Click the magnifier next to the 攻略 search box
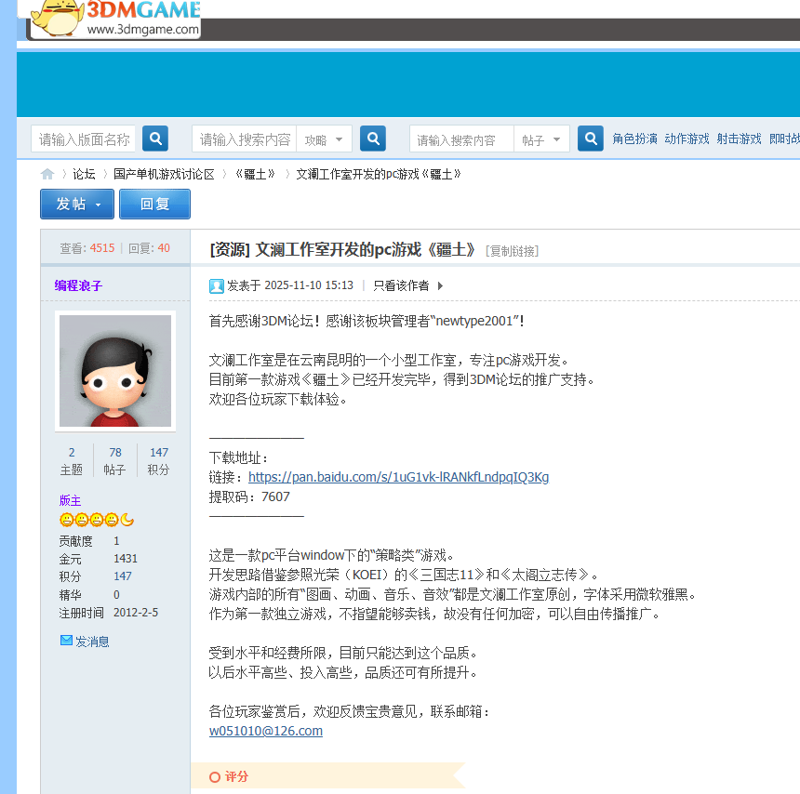This screenshot has height=794, width=800. pos(372,137)
